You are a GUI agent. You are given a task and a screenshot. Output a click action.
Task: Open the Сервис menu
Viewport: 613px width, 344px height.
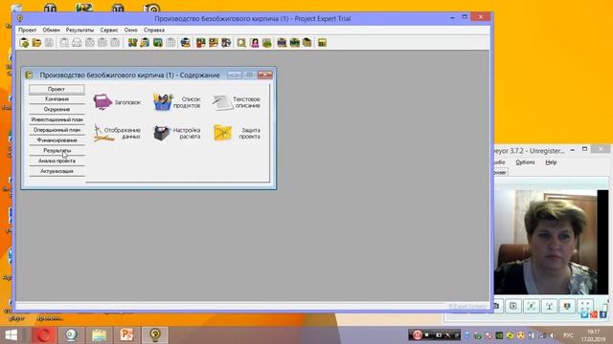point(108,30)
